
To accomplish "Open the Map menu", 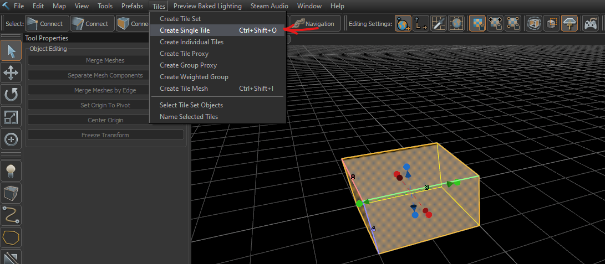I will coord(59,6).
